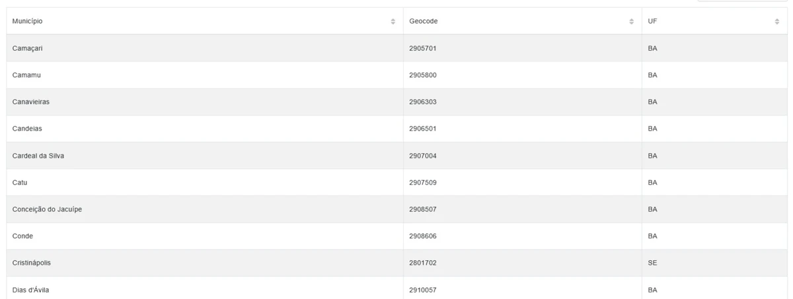Click the Município column header
Viewport: 793px width, 299px height.
coord(205,21)
